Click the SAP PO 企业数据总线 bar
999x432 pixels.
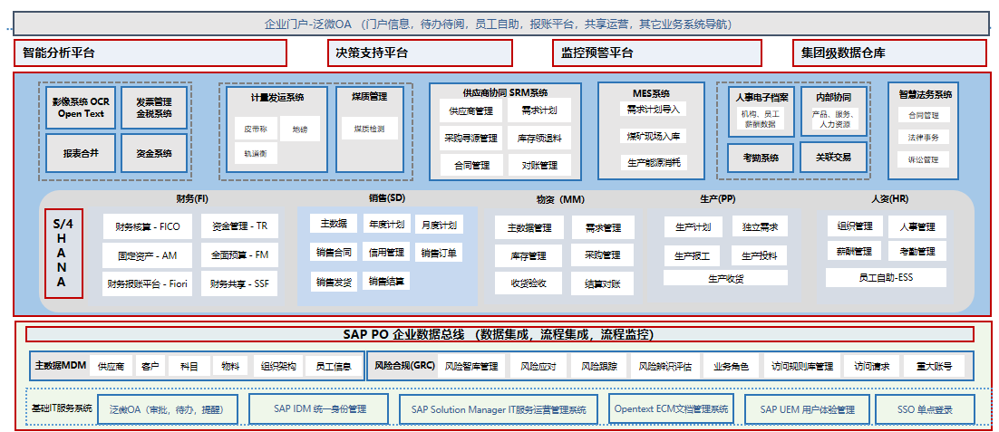click(x=499, y=334)
